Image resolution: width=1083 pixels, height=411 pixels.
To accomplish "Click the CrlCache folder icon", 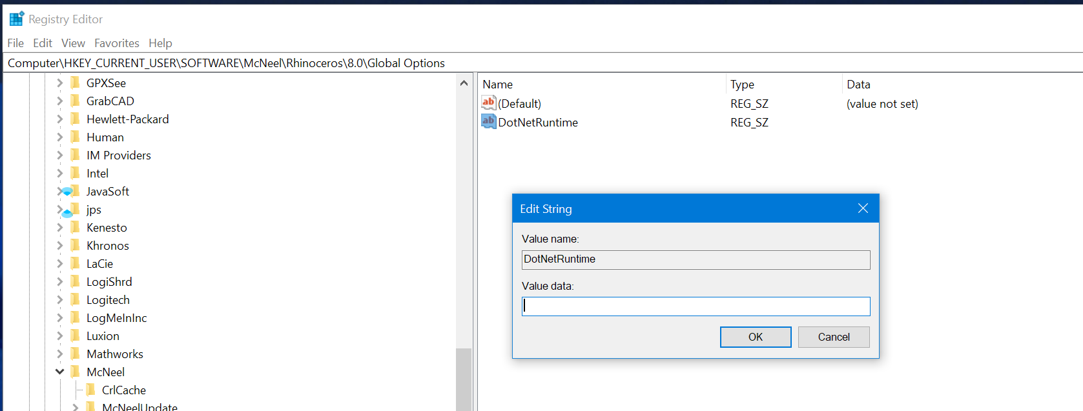I will click(91, 390).
